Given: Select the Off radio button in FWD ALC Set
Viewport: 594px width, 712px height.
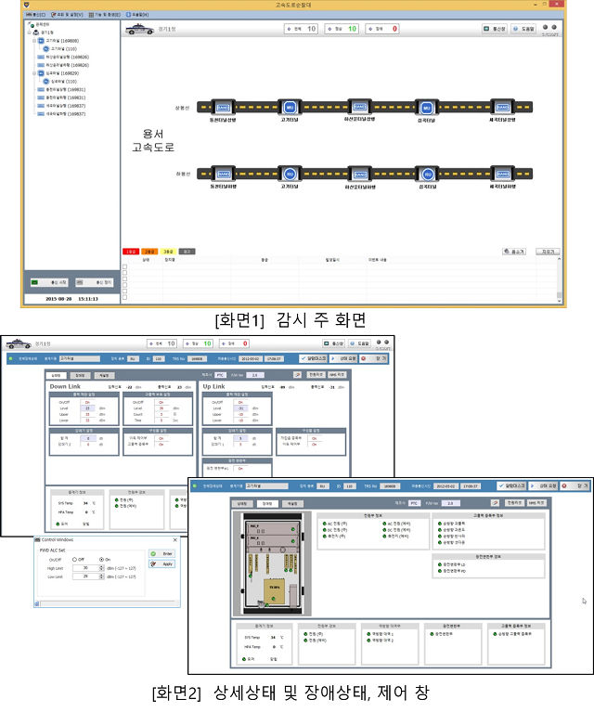Looking at the screenshot, I should 74,560.
